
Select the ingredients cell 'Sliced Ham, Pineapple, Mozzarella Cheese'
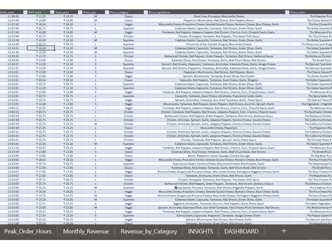(218, 16)
